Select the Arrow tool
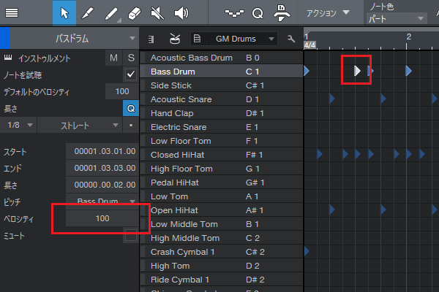Screen dimensions: 439x292 pos(63,13)
